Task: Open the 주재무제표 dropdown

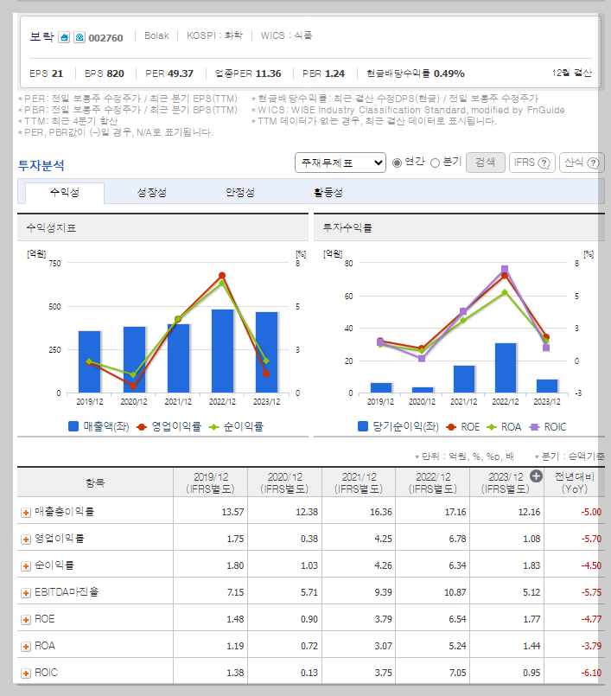Action: 341,163
